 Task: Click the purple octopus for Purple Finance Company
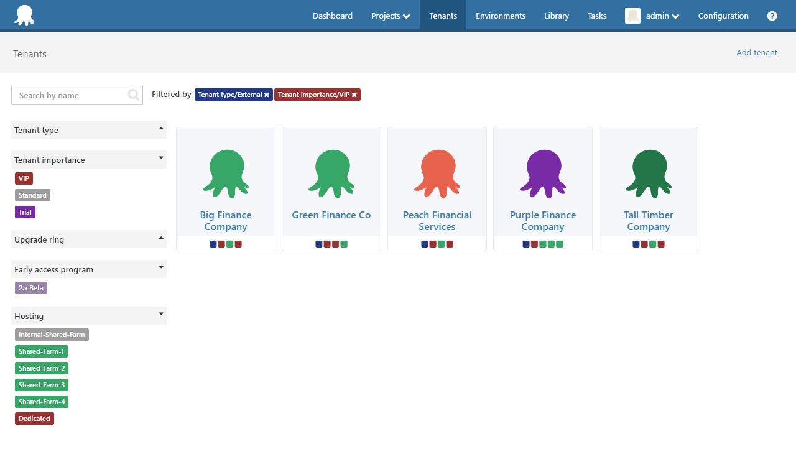click(x=542, y=174)
